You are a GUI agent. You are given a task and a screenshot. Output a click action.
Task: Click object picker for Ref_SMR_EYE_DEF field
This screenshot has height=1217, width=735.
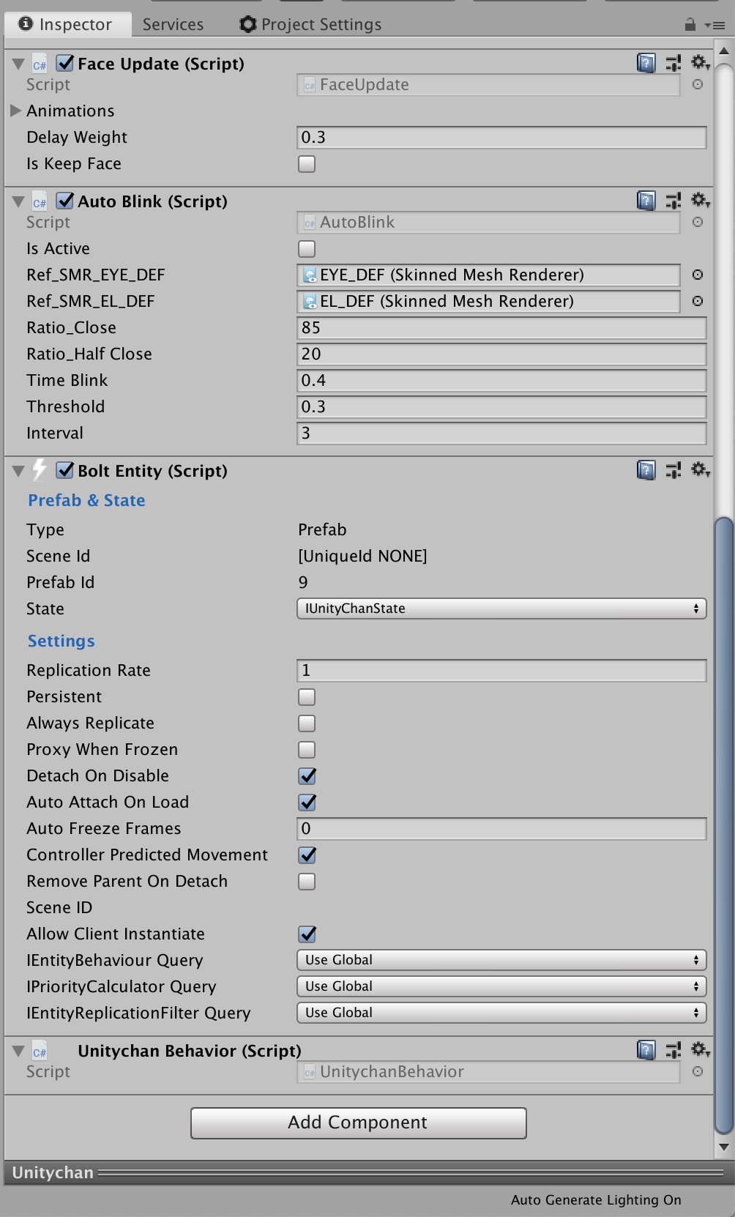click(698, 275)
